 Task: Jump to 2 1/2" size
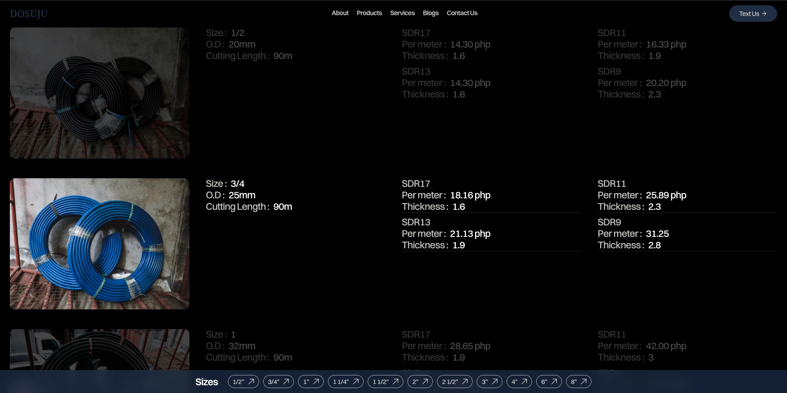click(x=455, y=382)
